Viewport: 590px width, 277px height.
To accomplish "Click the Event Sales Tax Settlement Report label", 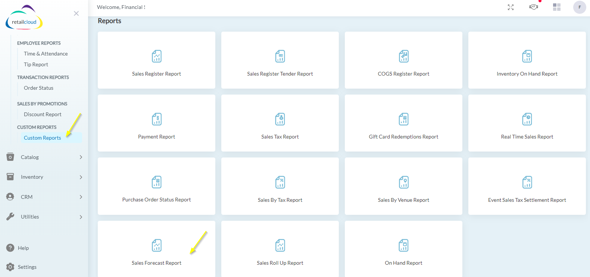I will (527, 200).
